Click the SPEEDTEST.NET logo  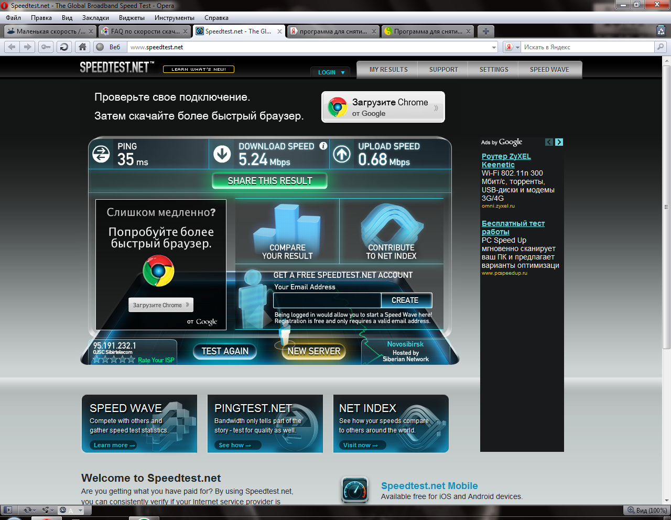coord(117,67)
